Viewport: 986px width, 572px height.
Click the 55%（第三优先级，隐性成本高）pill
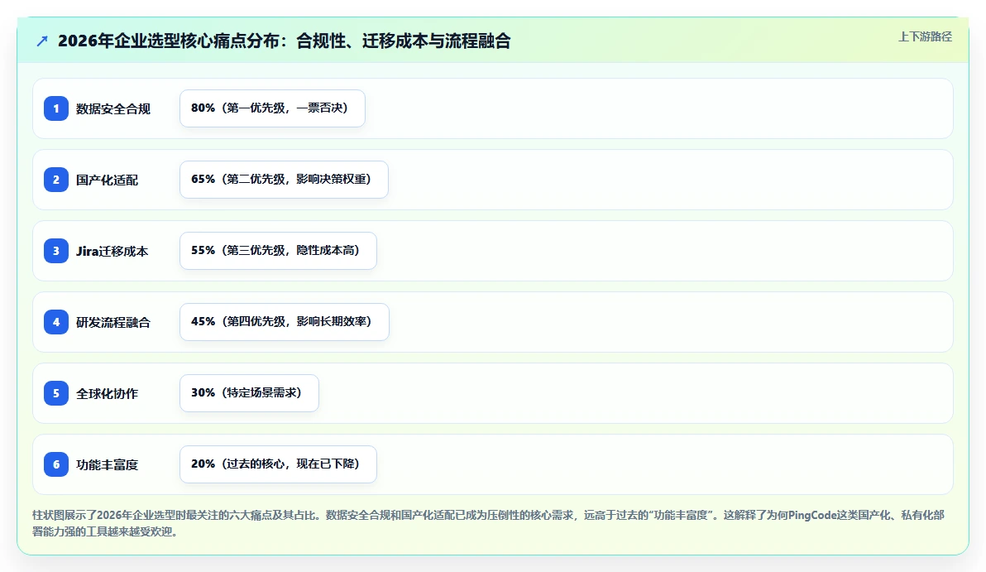click(x=278, y=251)
